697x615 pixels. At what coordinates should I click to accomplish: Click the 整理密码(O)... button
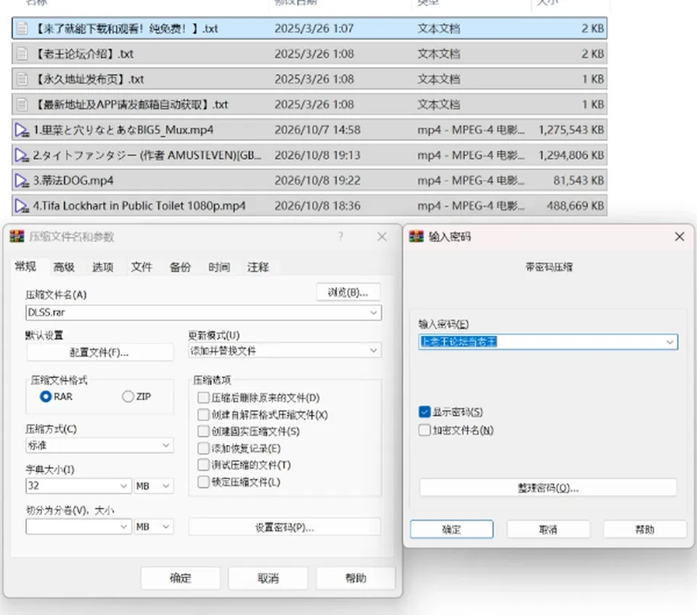click(x=548, y=488)
